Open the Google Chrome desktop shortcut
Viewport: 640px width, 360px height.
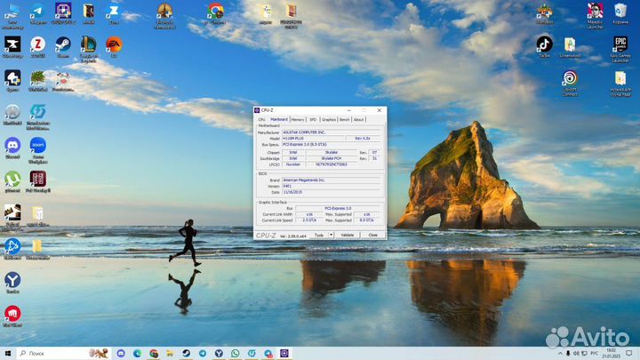pos(215,12)
